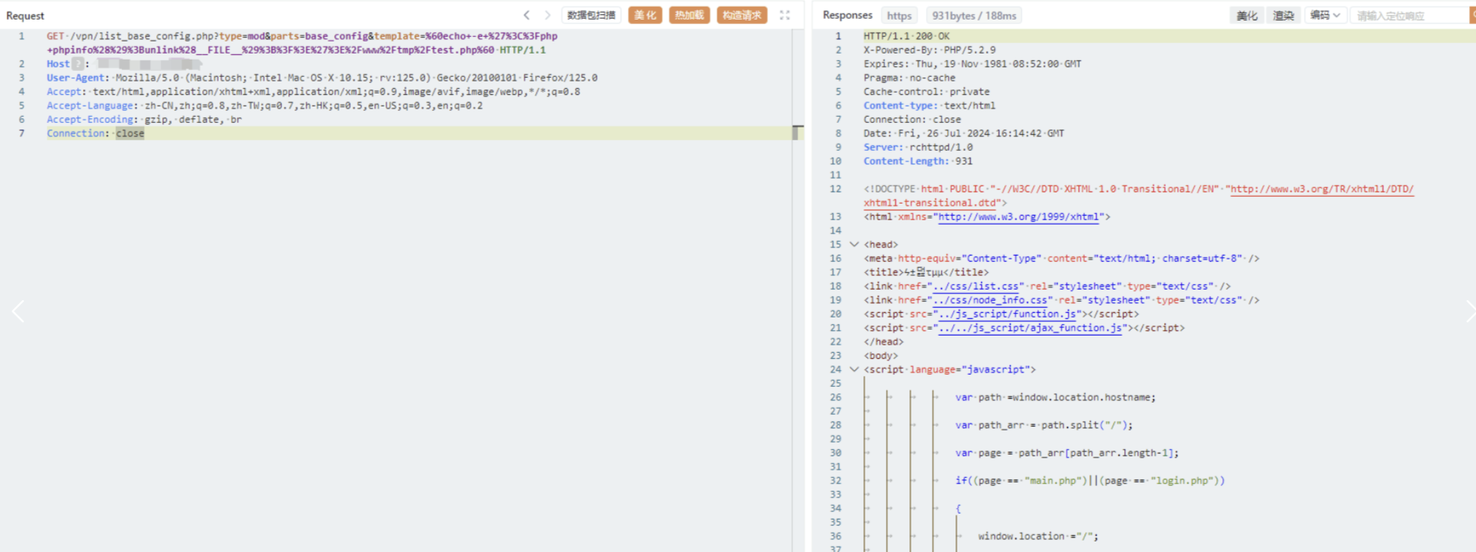This screenshot has width=1476, height=552.
Task: Click the GET /vpn/list_base_config.php request line
Action: (302, 43)
